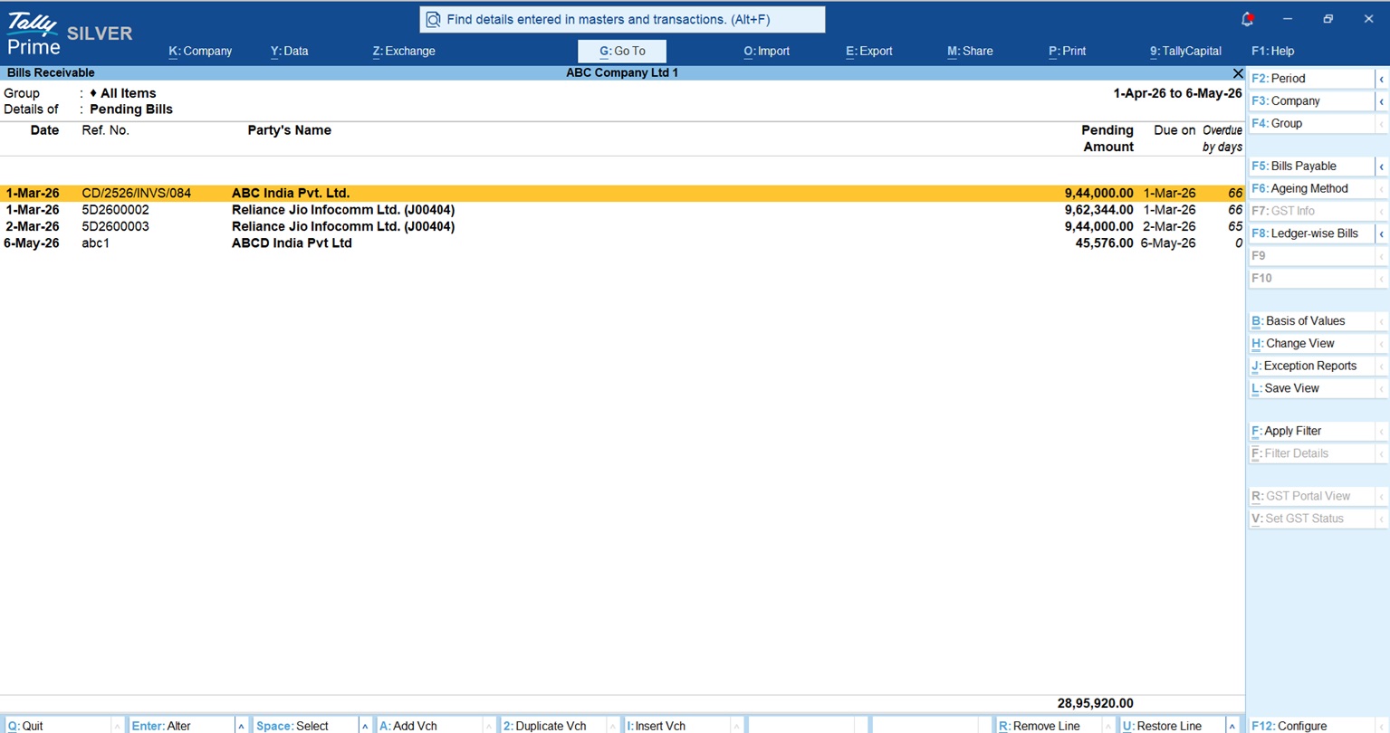Click F2: Period button
Image resolution: width=1390 pixels, height=733 pixels.
point(1311,79)
